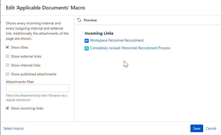
Task: Click the page icon beside Workspace Personnel Recruitment
Action: point(87,40)
